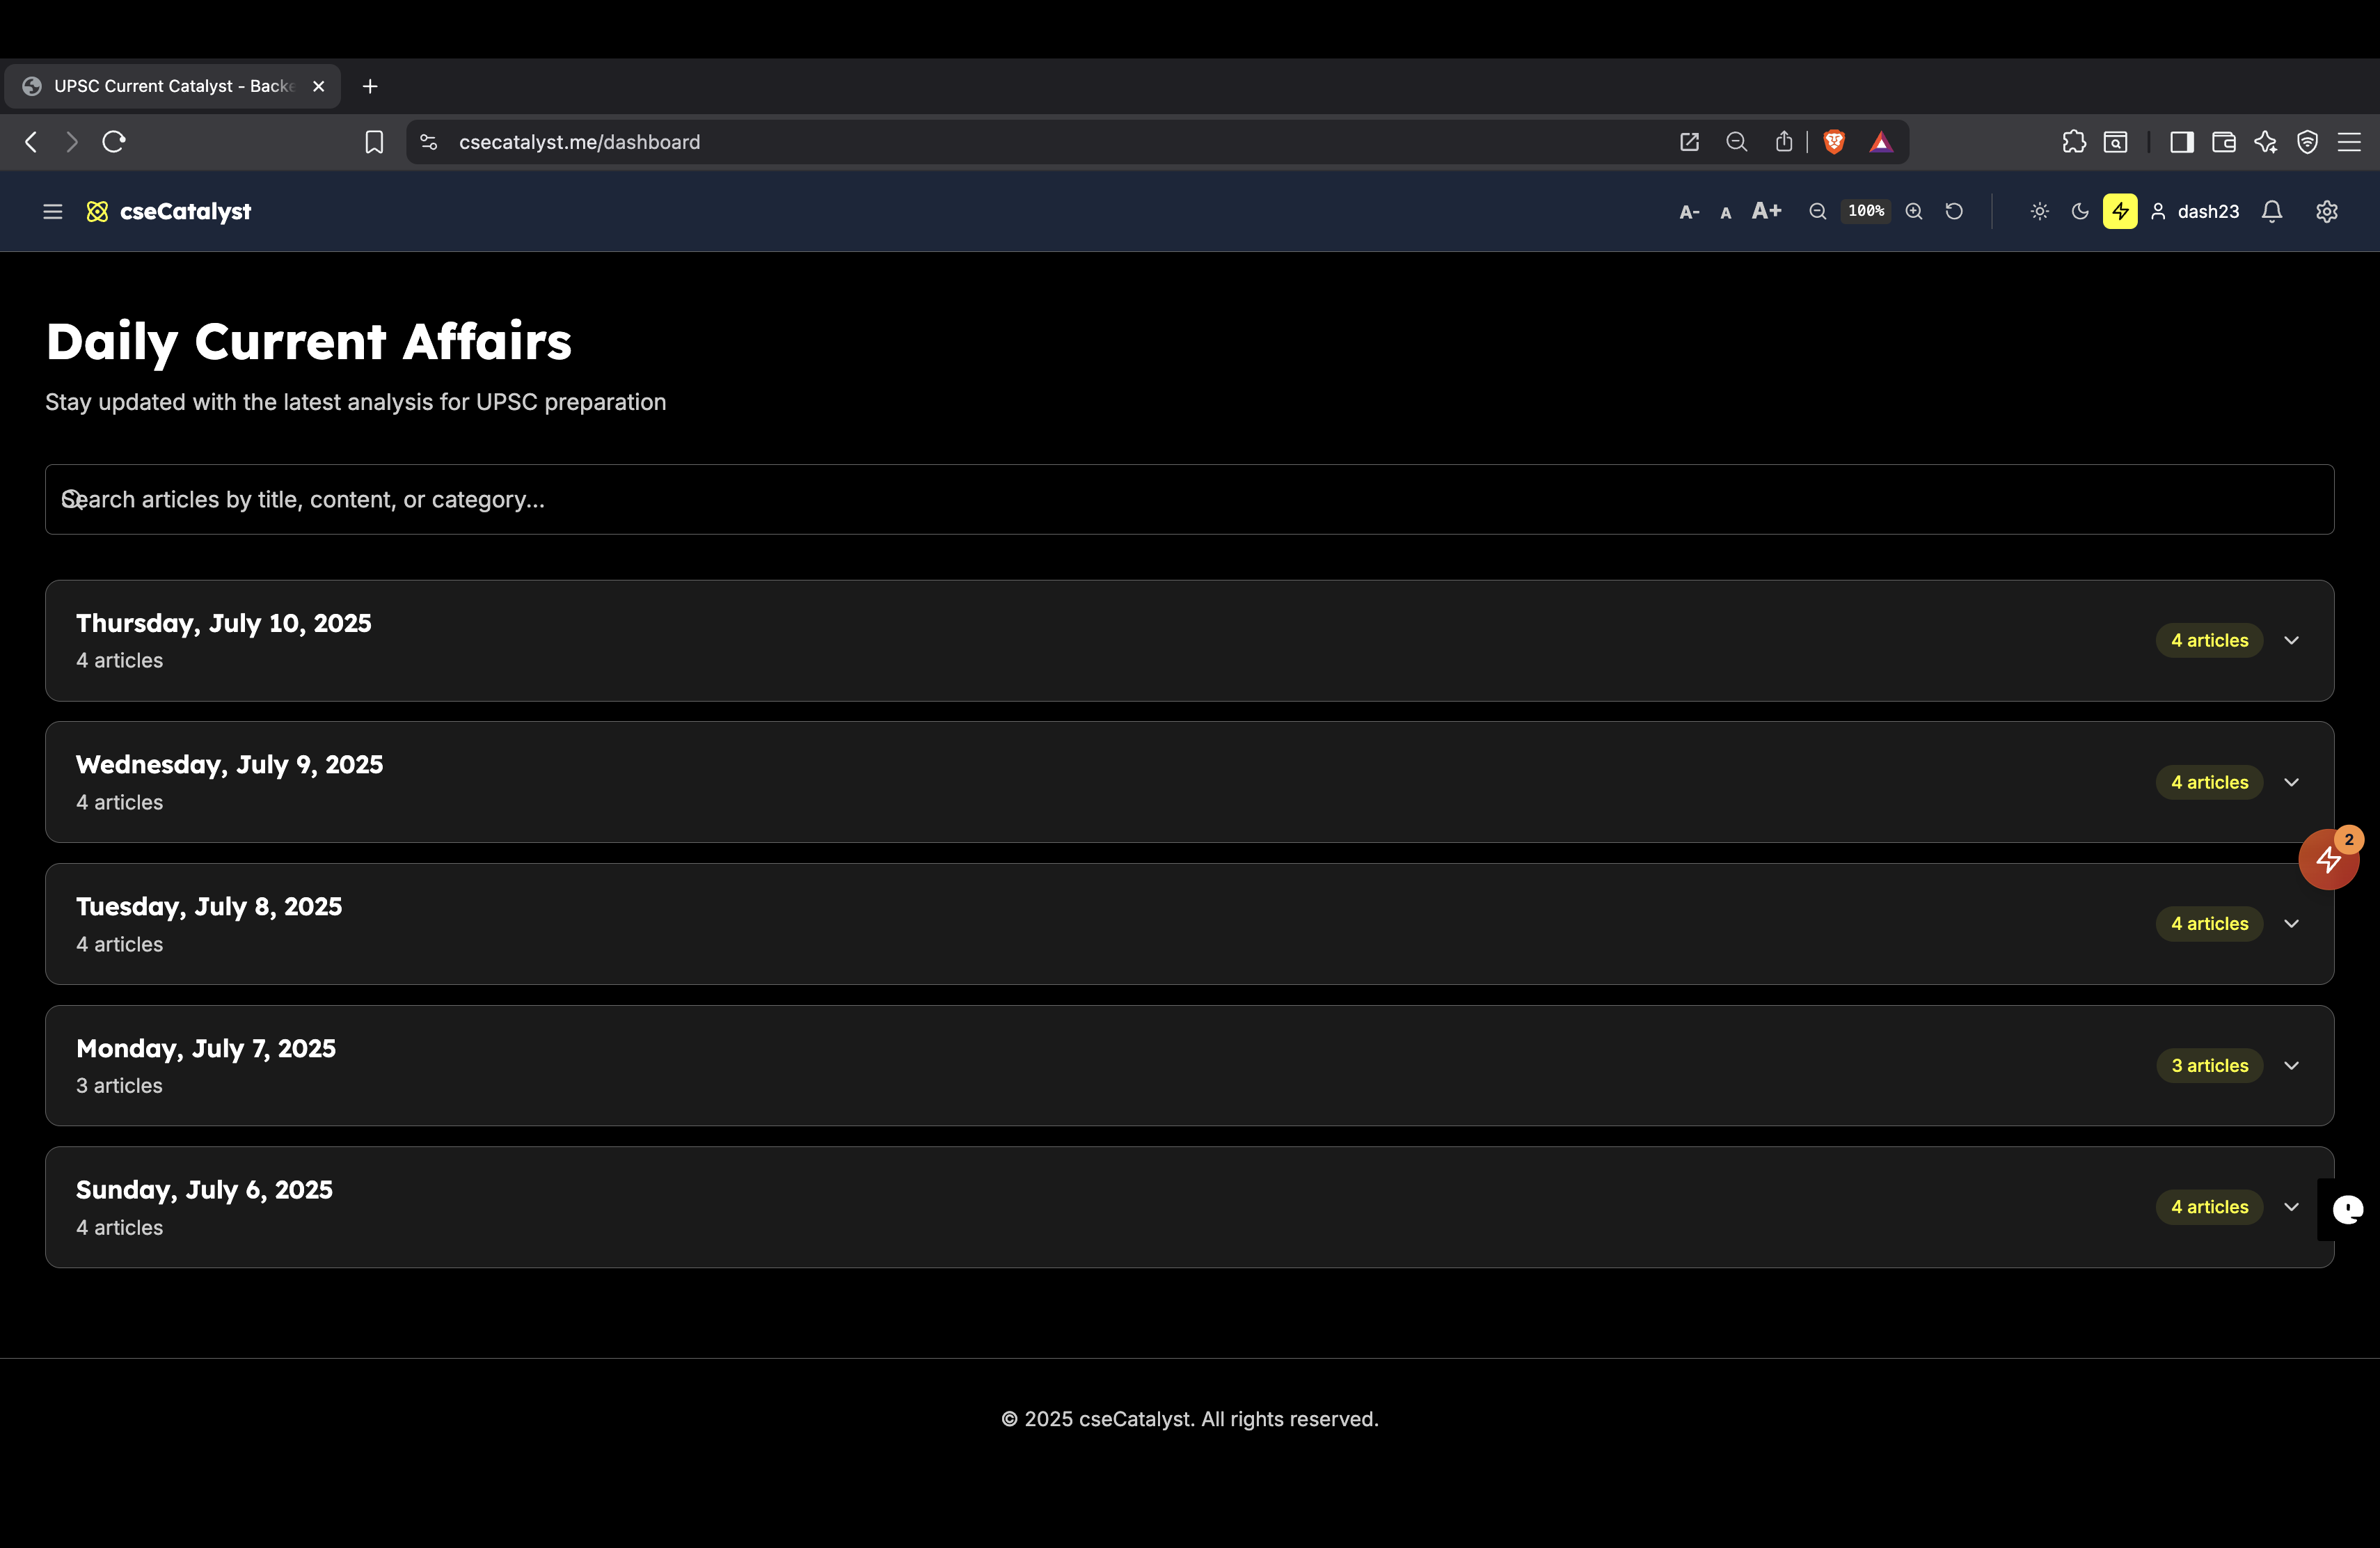2380x1548 pixels.
Task: Click the article search input field
Action: [1189, 499]
